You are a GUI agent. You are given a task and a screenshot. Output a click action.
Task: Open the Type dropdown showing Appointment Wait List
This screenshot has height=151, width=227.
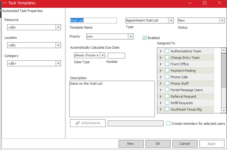pos(171,21)
